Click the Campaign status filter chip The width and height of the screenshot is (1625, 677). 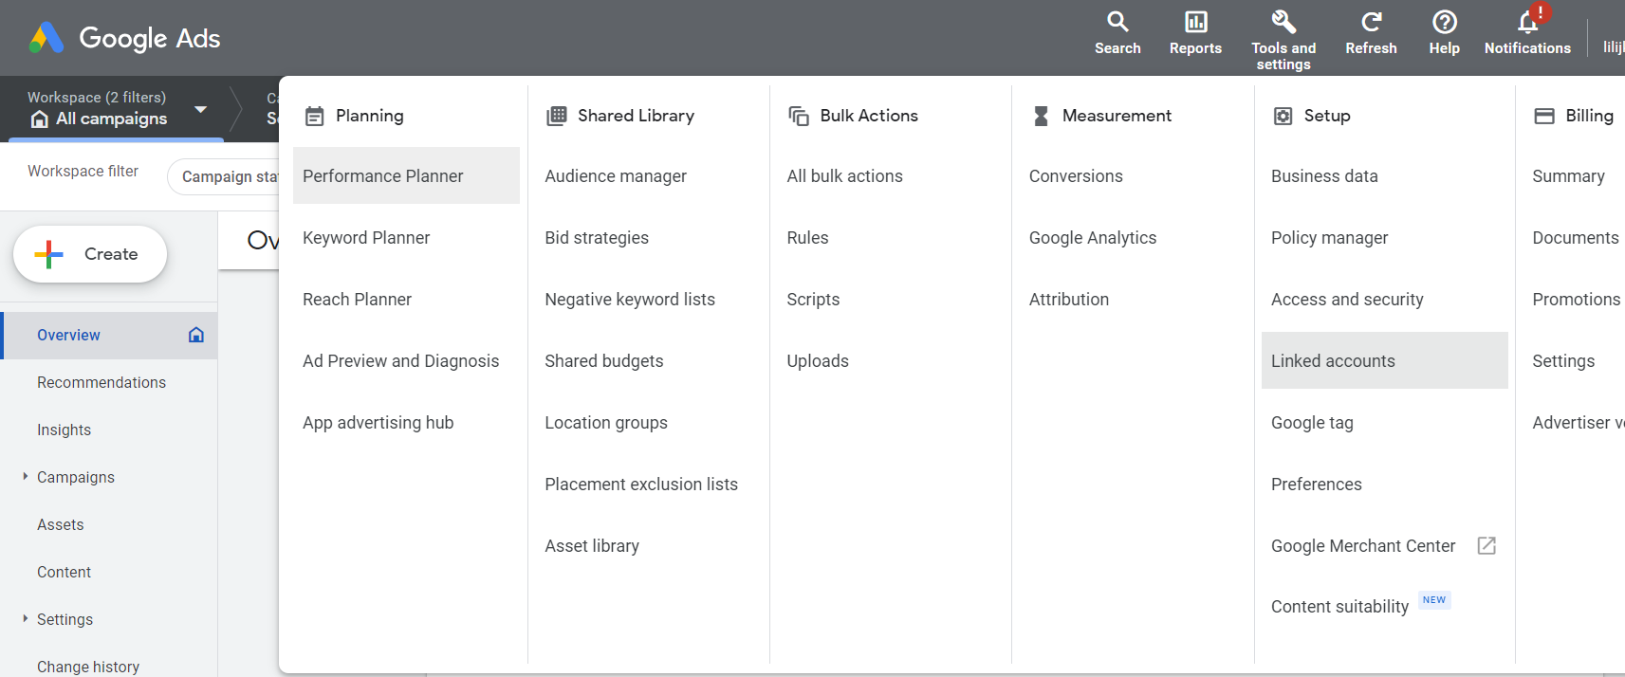(224, 176)
